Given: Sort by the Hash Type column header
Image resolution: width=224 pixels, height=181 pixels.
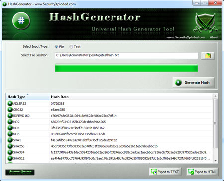Looking at the screenshot, I should point(27,97).
